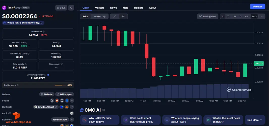The height and width of the screenshot is (126, 269).
Task: Open Reef's GitHub social link
Action: [62, 101]
